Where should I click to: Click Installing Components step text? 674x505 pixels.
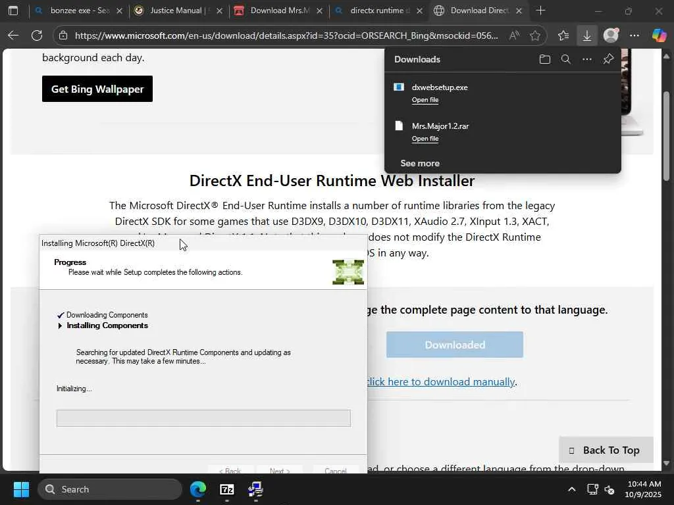[x=107, y=325]
